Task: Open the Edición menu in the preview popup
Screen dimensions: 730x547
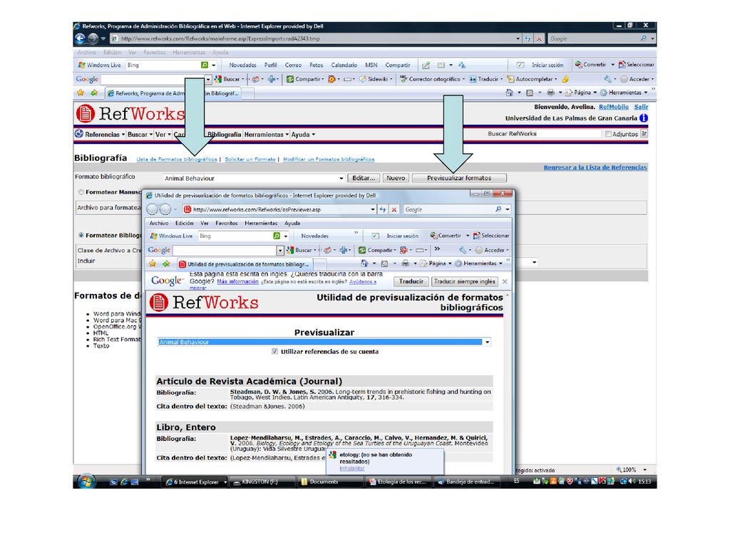Action: click(185, 223)
